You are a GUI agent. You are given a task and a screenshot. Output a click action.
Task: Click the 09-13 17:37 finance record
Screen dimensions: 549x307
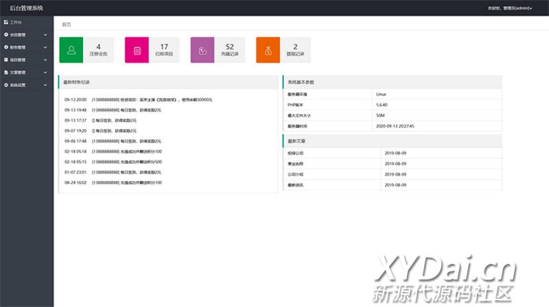(100, 121)
